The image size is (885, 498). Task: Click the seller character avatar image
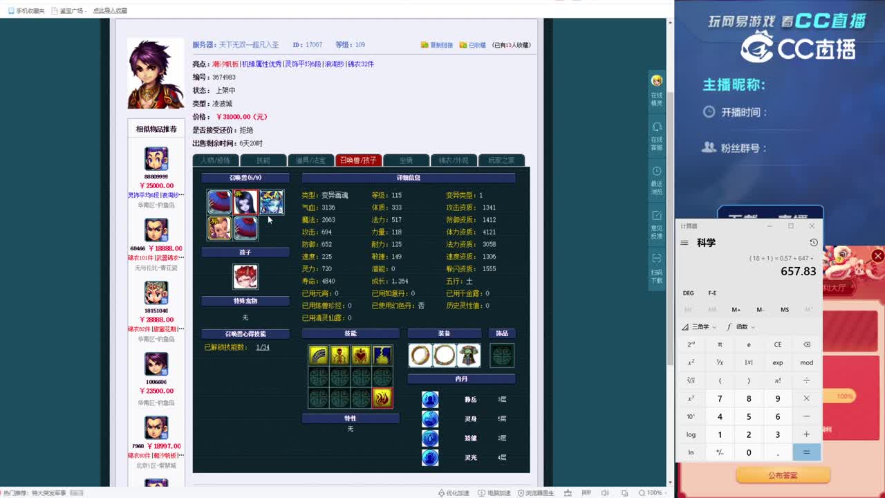(x=156, y=74)
